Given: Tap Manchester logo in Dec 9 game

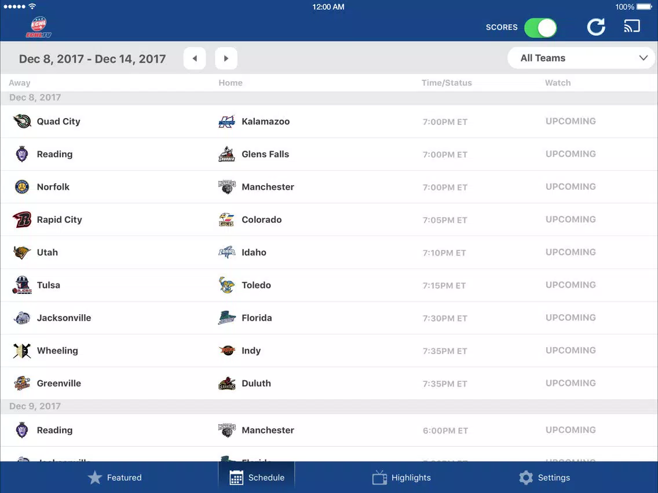Looking at the screenshot, I should 227,430.
